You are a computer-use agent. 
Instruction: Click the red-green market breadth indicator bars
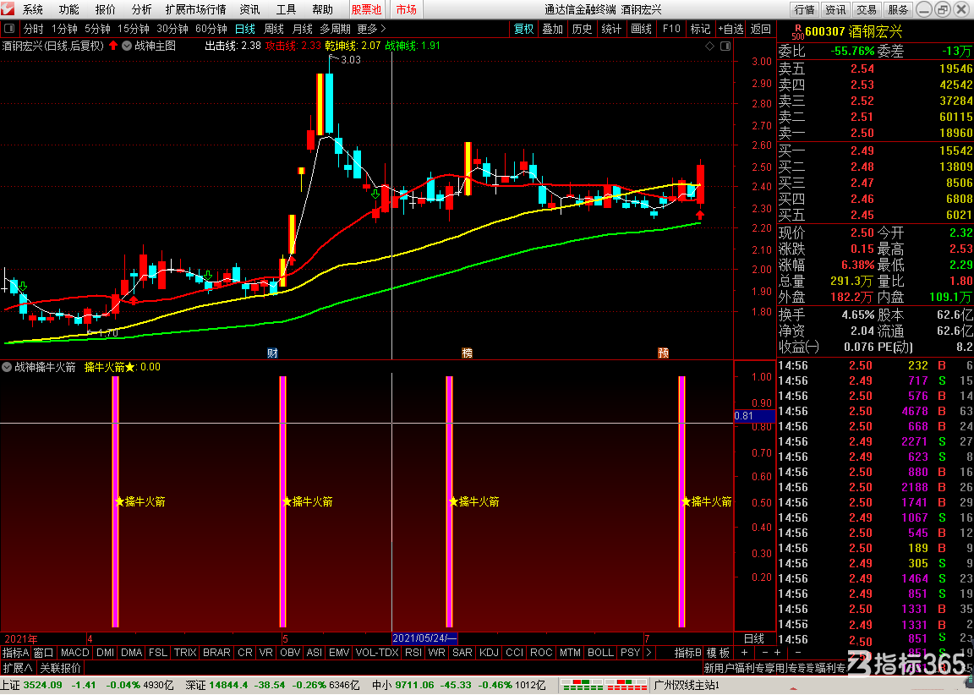(x=605, y=685)
